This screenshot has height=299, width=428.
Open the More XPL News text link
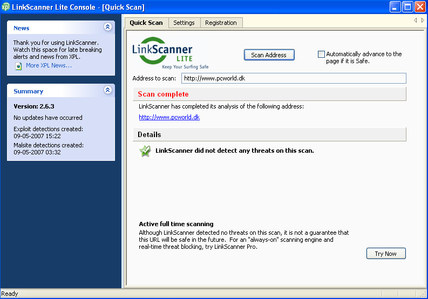49,66
